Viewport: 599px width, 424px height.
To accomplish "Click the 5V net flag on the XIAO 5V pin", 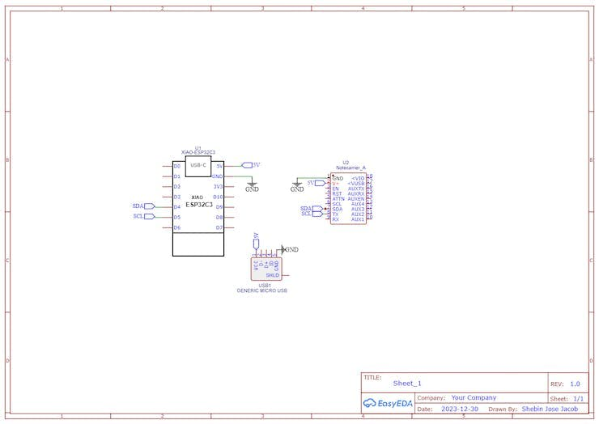I will [251, 165].
